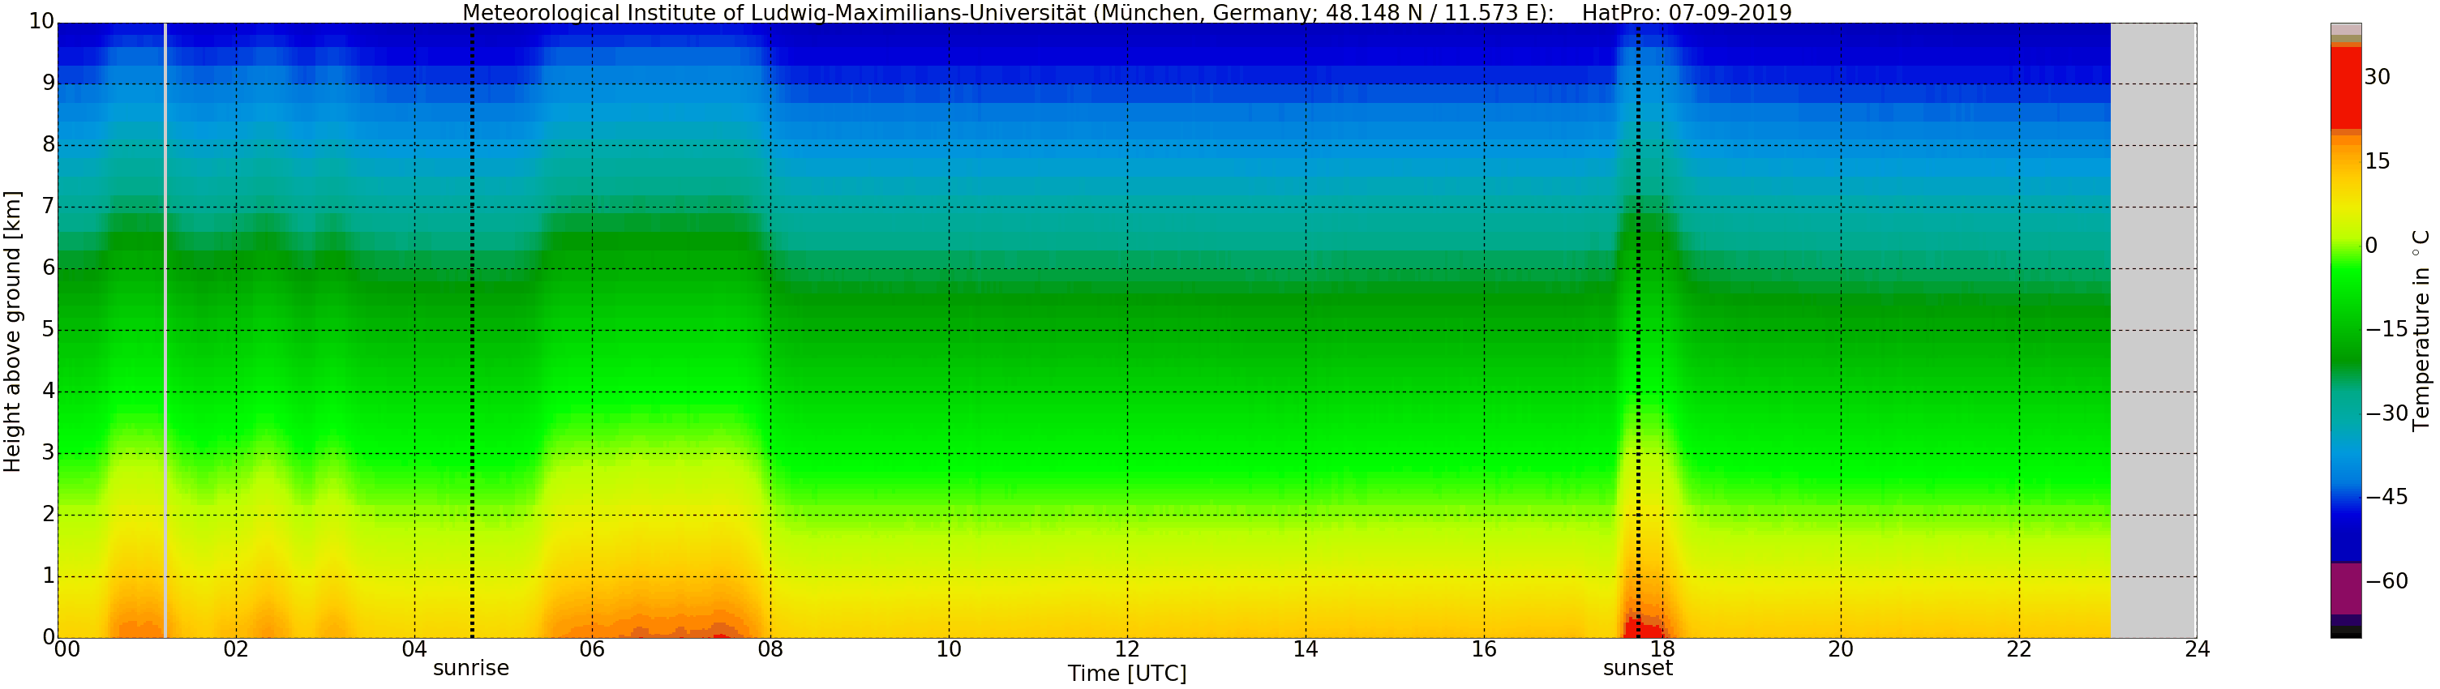Image resolution: width=2440 pixels, height=689 pixels.
Task: Click the red segment of the temperature colorbar
Action: point(2345,87)
